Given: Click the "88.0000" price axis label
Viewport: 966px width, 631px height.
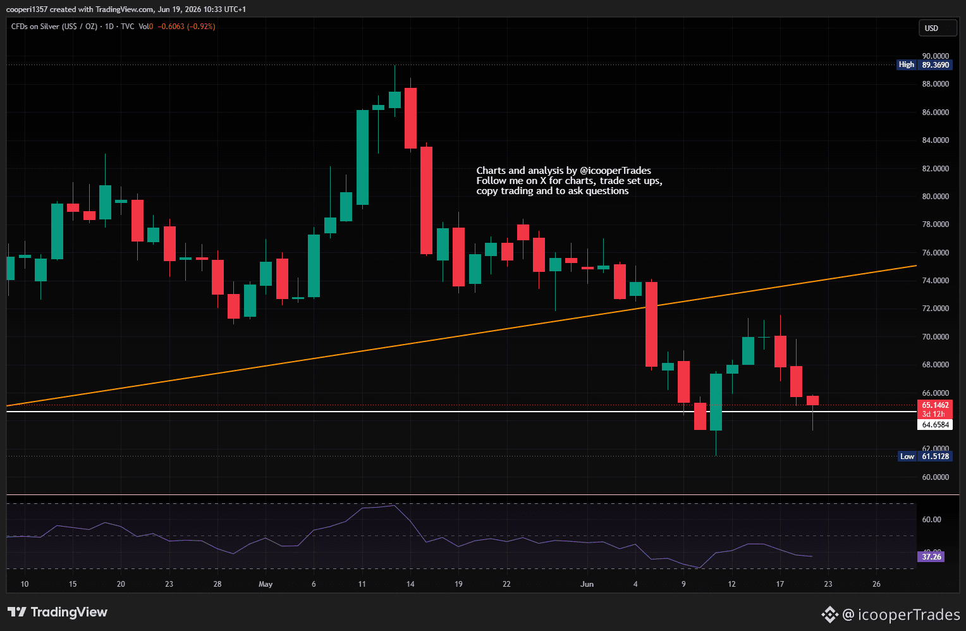Looking at the screenshot, I should click(936, 84).
